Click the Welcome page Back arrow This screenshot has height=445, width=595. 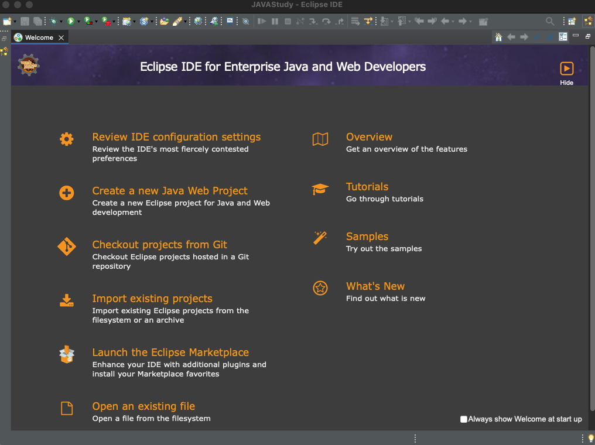(511, 37)
